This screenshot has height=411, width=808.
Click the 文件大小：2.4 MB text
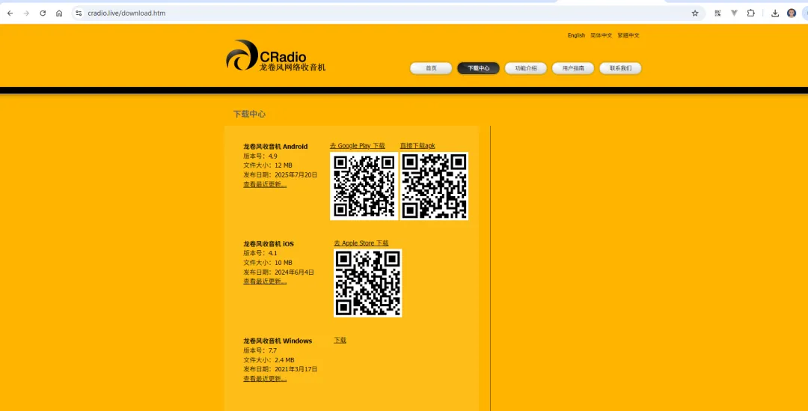(269, 360)
